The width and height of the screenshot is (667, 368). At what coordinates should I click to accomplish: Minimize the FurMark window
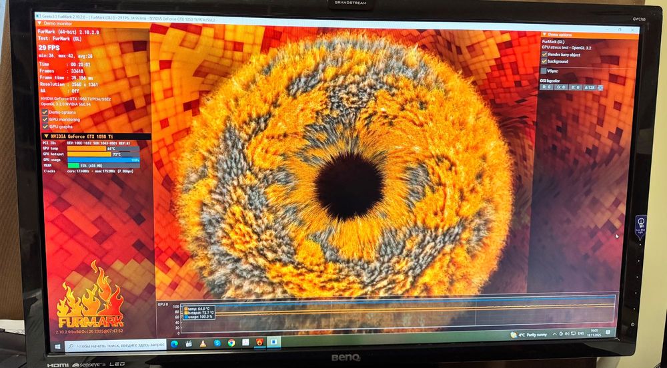607,30
